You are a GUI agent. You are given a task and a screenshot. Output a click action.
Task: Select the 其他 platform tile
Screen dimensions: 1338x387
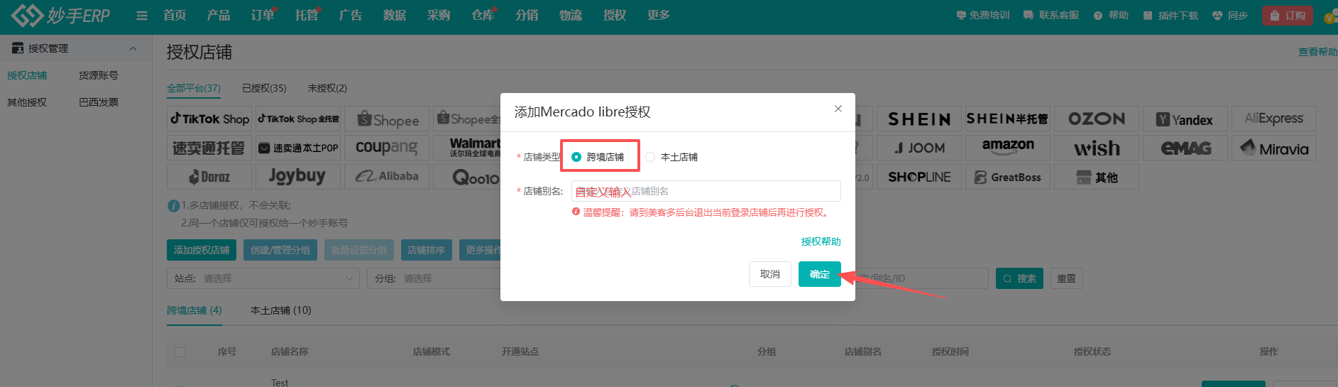(1097, 177)
